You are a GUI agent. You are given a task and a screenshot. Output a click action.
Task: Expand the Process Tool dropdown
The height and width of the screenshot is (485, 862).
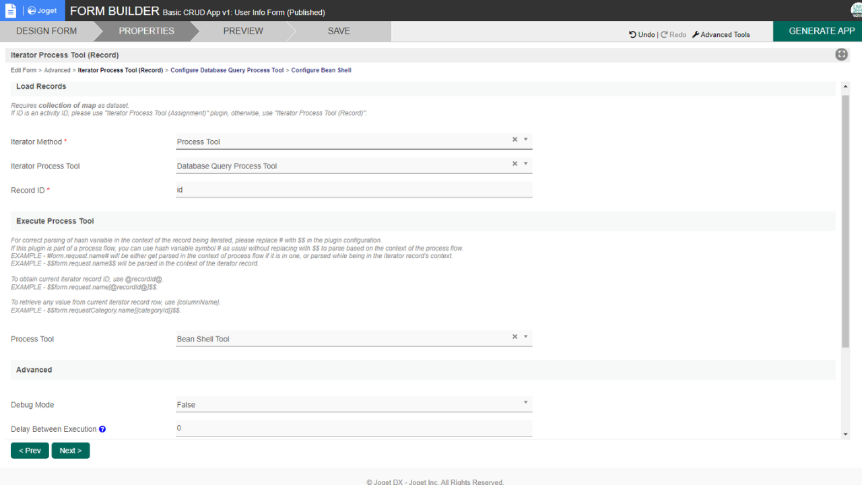(x=526, y=337)
